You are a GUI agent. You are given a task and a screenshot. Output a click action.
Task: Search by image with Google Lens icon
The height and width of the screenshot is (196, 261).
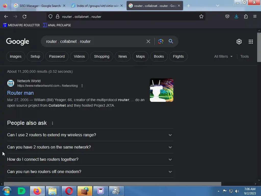161,41
